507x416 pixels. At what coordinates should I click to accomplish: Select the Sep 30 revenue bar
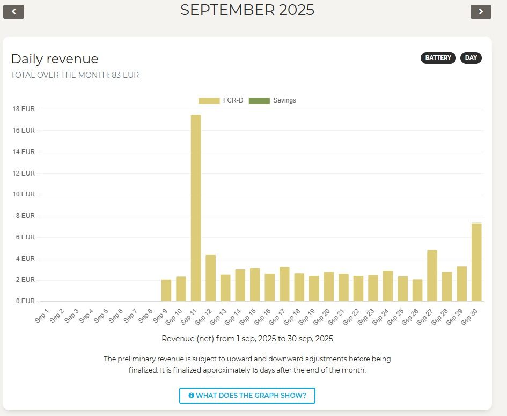476,262
